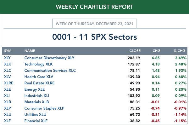Sort by the CLOSE column header
The height and width of the screenshot is (125, 189).
[135, 51]
